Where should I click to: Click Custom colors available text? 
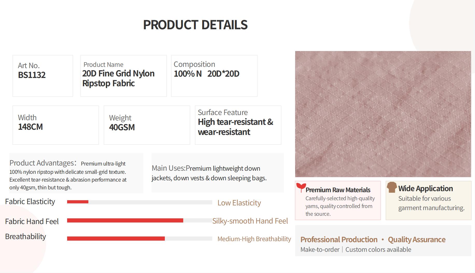378,249
